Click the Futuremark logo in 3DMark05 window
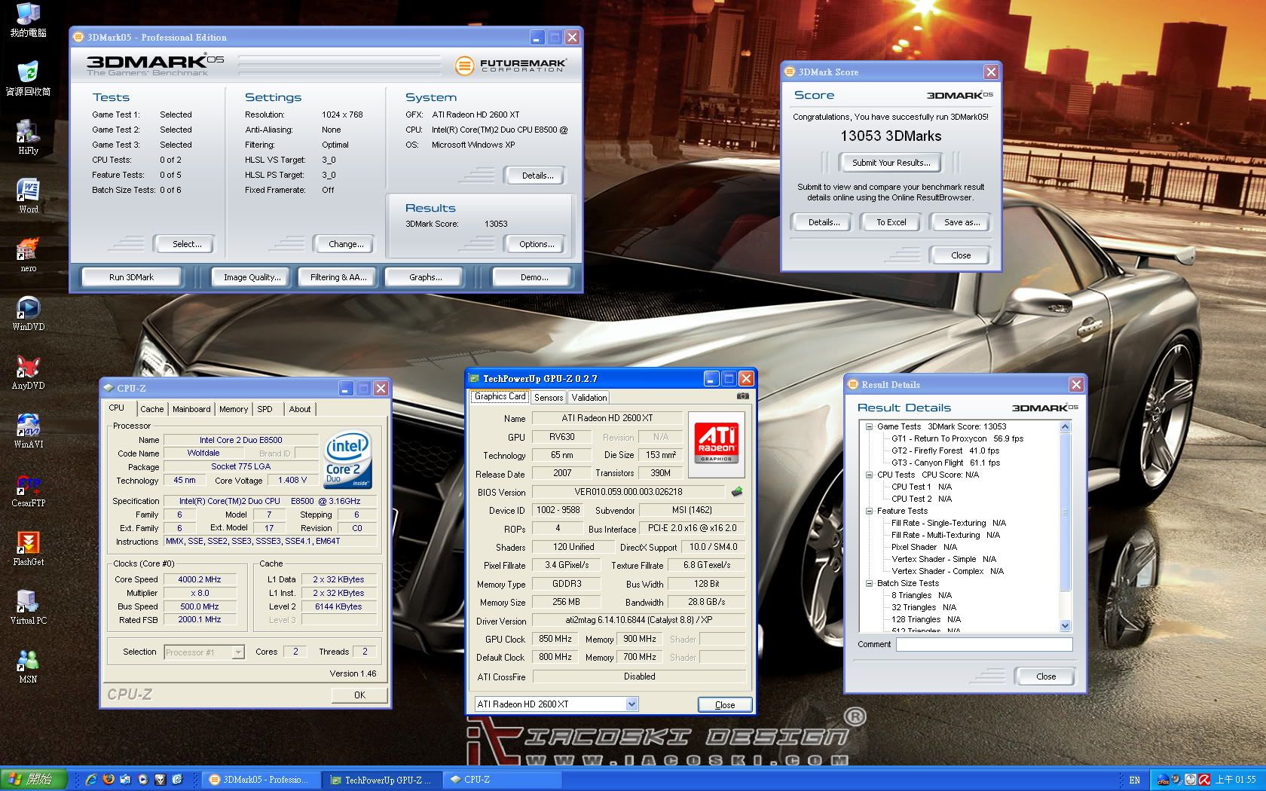The image size is (1266, 791). [x=510, y=66]
